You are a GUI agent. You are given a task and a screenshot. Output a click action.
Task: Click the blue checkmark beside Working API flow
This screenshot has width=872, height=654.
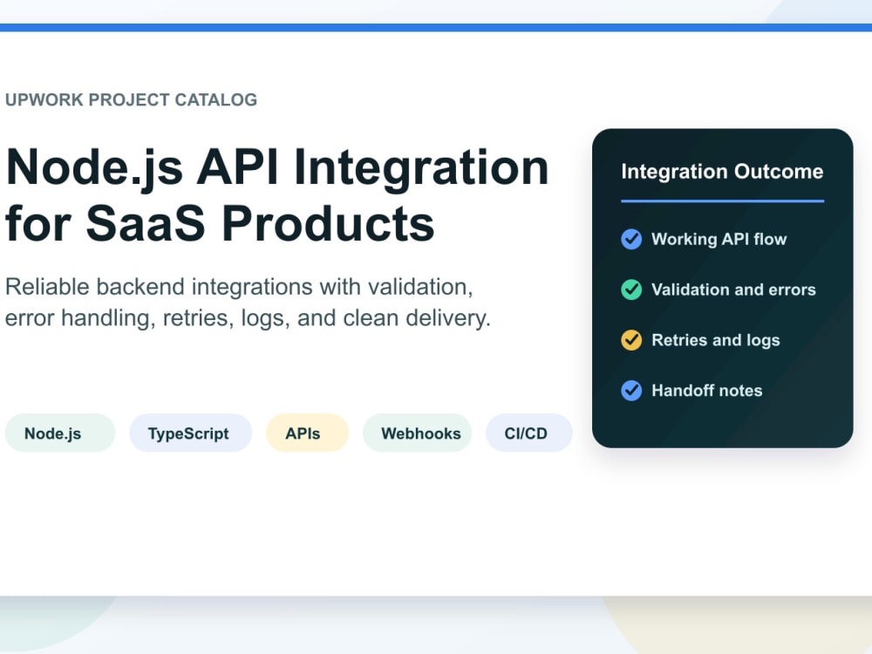pyautogui.click(x=631, y=239)
